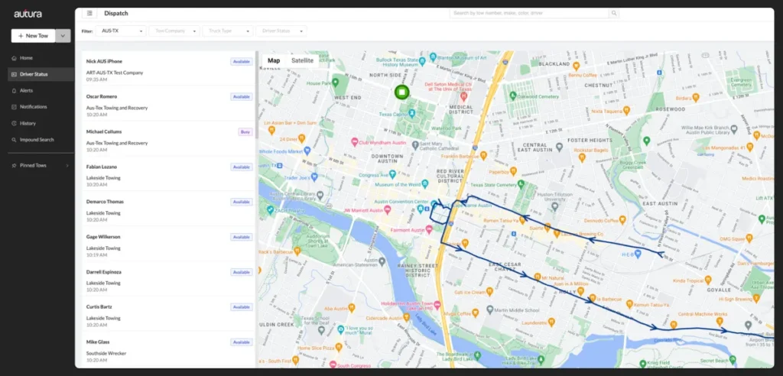This screenshot has height=376, width=783.
Task: Click the Home icon in the sidebar
Action: click(x=13, y=58)
